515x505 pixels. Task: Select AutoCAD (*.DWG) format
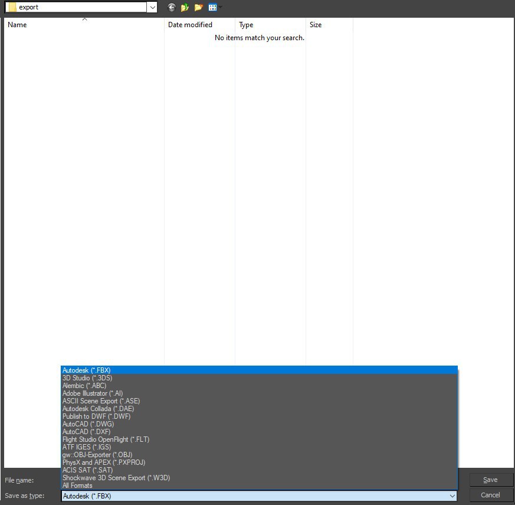(259, 424)
